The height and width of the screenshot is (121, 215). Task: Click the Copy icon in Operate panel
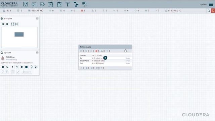tap(3, 72)
